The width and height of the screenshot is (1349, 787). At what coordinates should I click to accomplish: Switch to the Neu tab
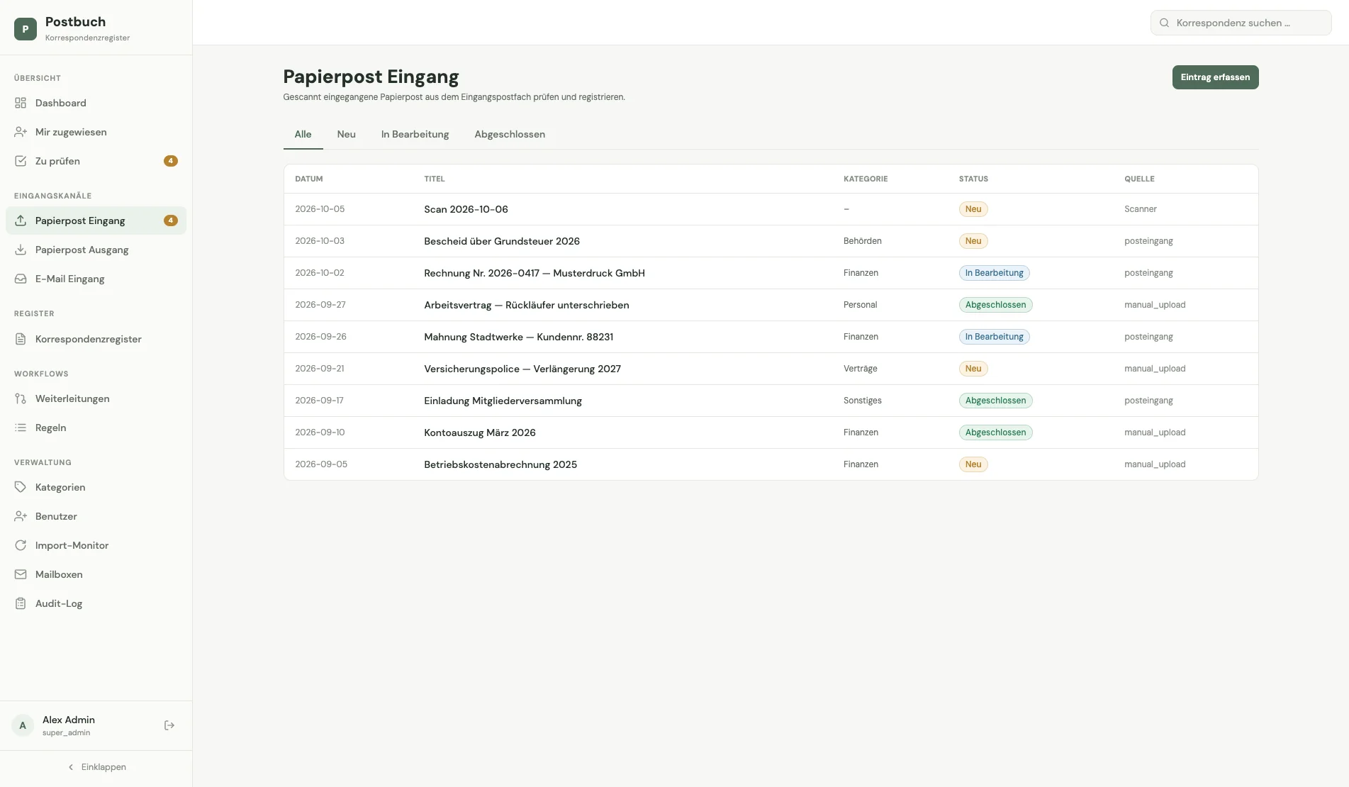(x=347, y=134)
